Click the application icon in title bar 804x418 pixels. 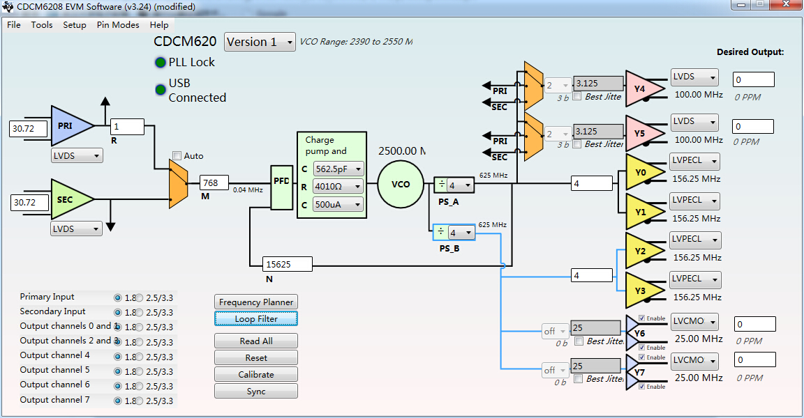[8, 7]
